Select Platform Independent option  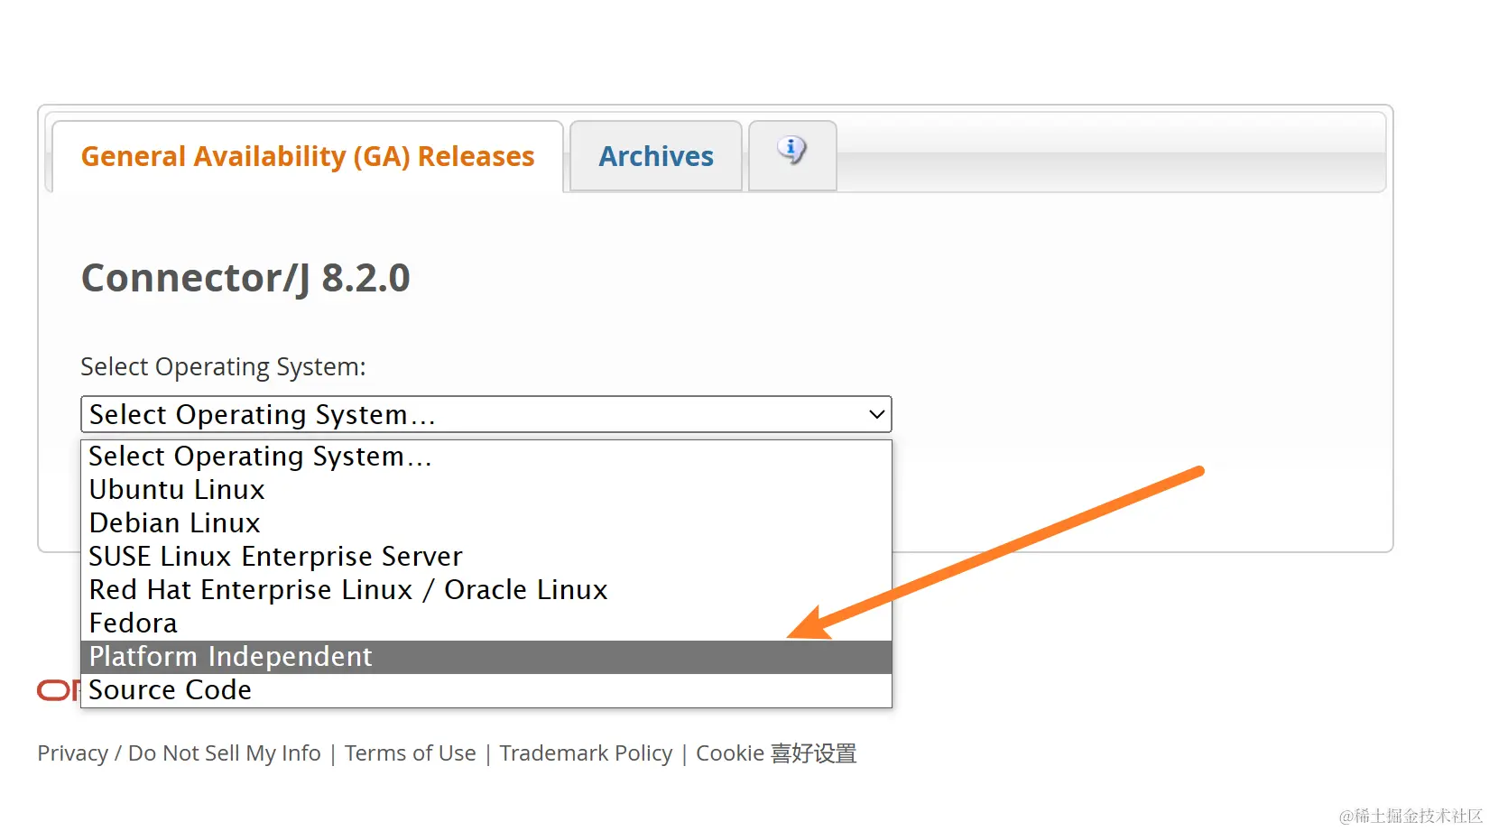(486, 657)
